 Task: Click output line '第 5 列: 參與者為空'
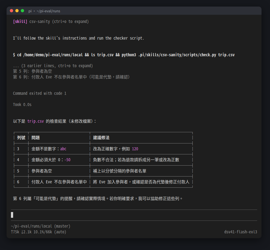pyautogui.click(x=32, y=71)
